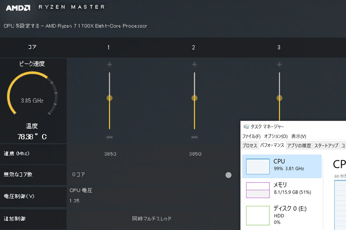The image size is (346, 230).
Task: Click the 追加制御 row label
Action: [x=15, y=219]
